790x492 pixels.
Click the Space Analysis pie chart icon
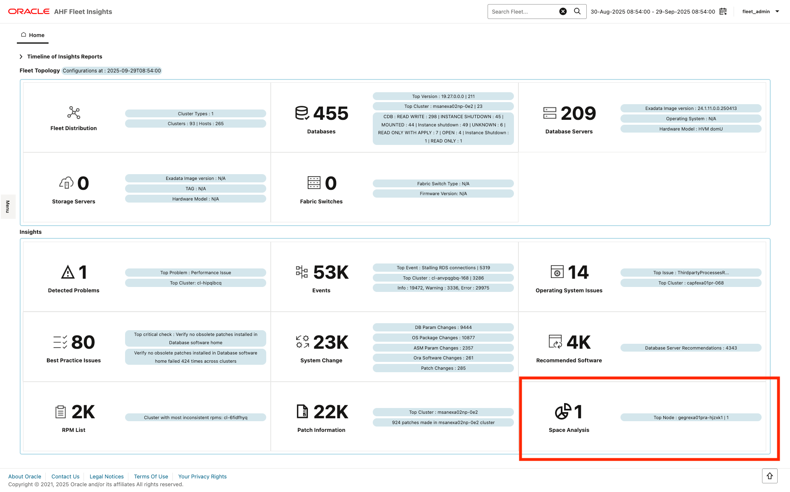pos(562,411)
